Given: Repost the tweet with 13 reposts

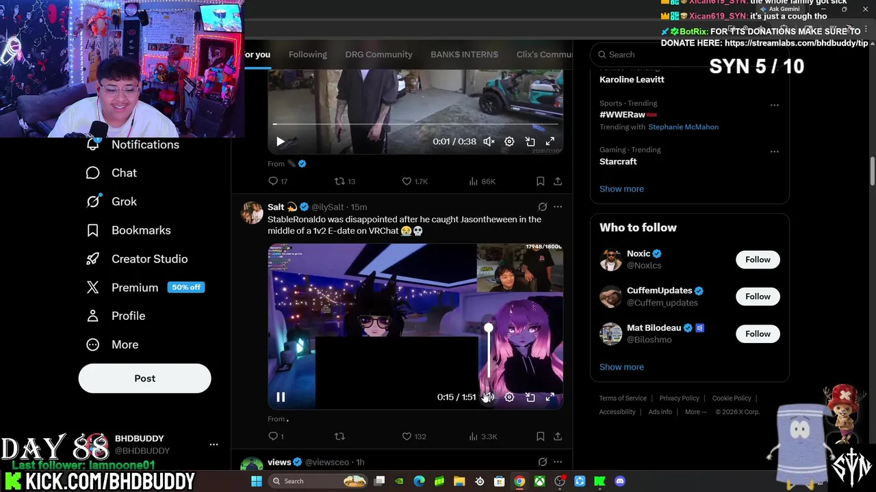Looking at the screenshot, I should (x=344, y=181).
